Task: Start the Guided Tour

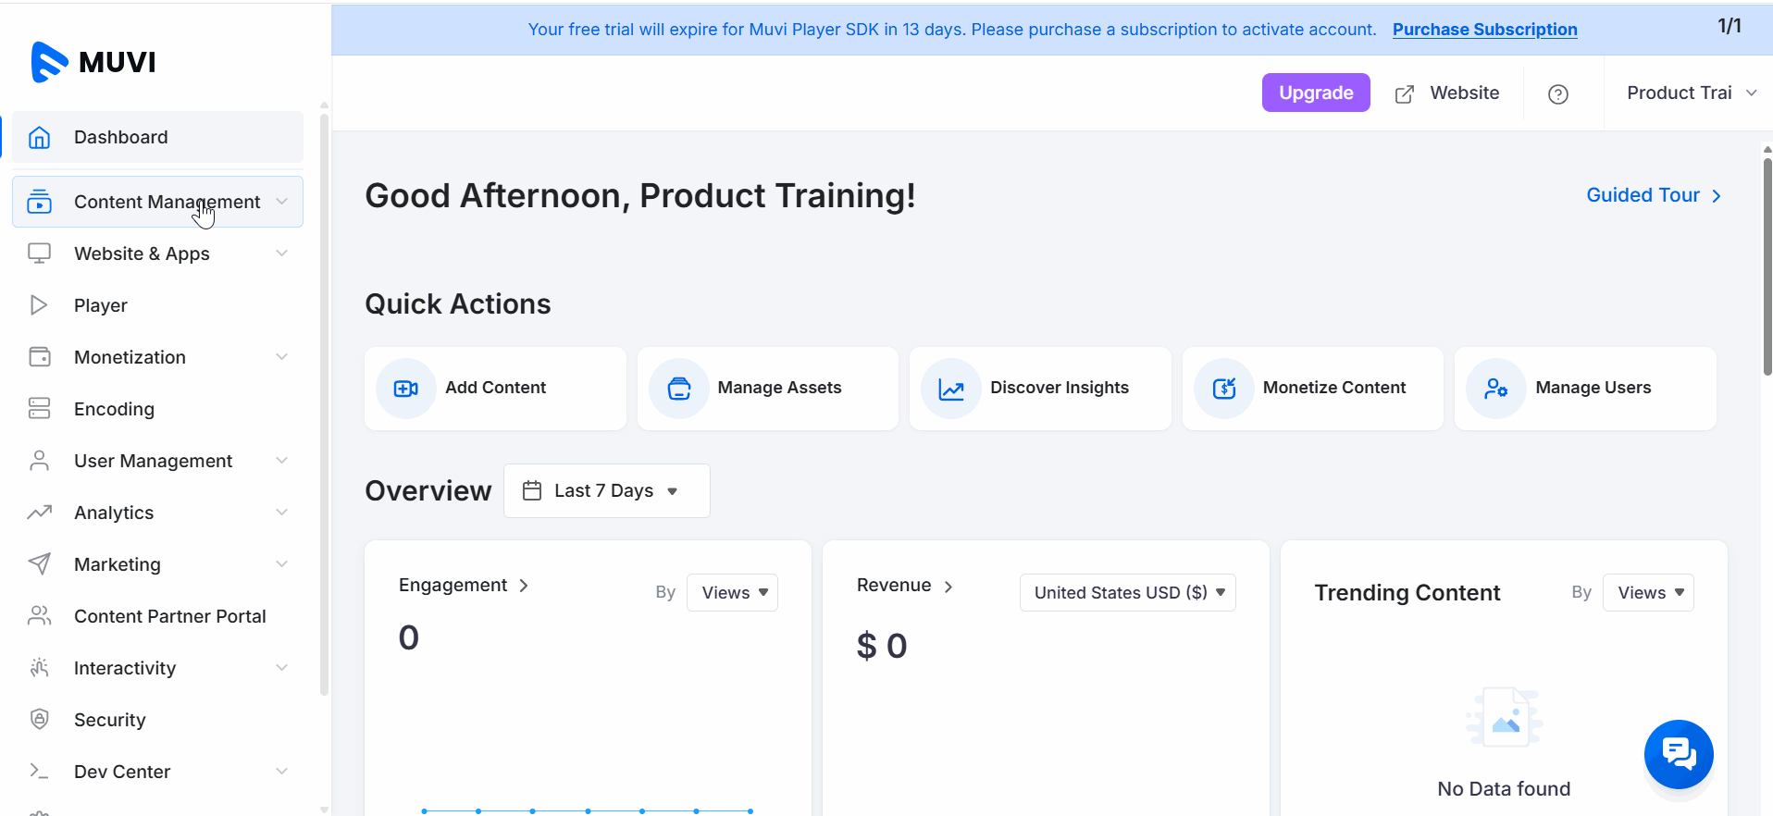Action: (x=1653, y=195)
